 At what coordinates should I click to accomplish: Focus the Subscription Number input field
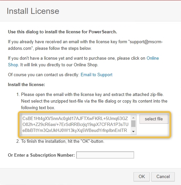(x=105, y=155)
